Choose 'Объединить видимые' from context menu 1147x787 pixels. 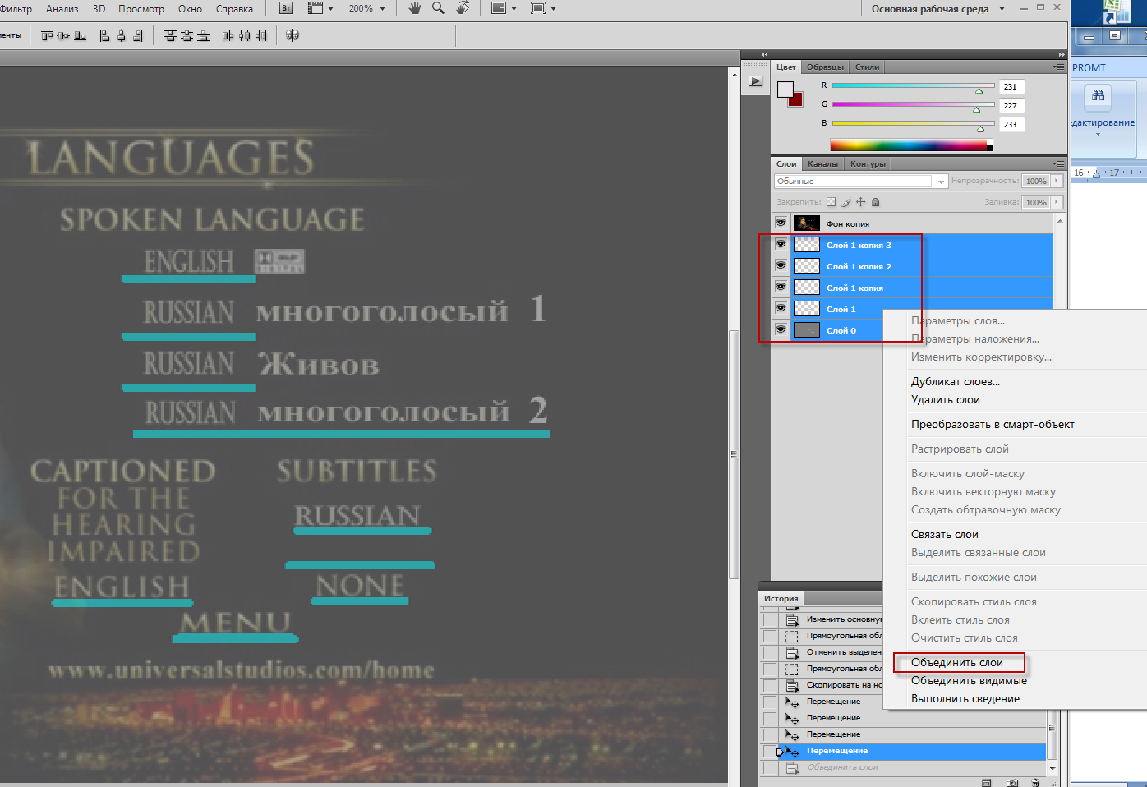[969, 680]
